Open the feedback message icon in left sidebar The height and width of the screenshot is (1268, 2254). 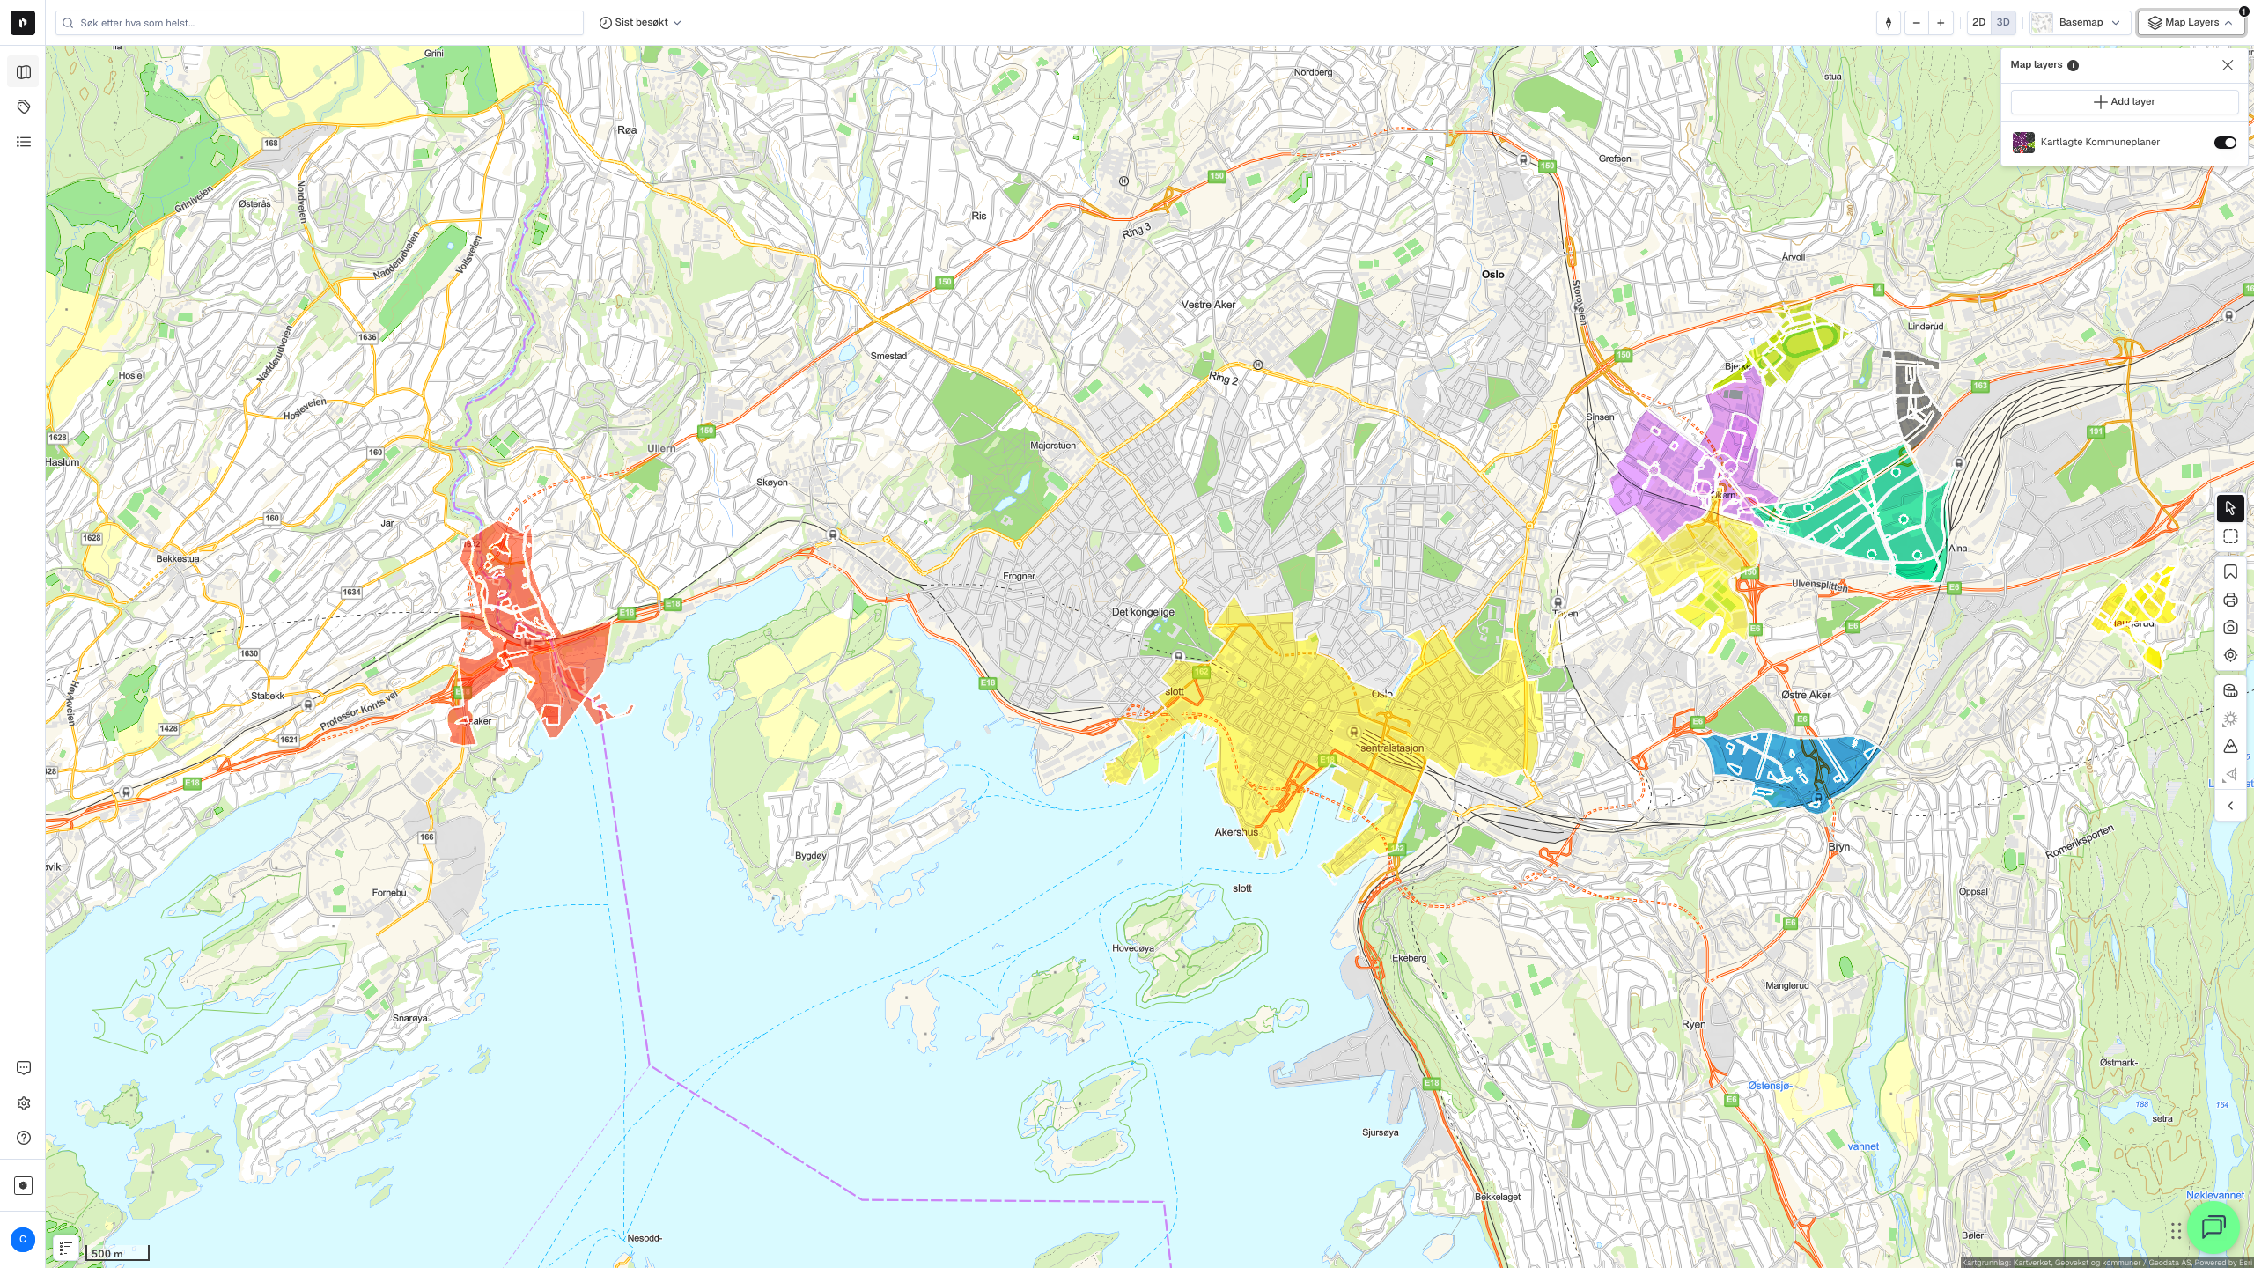coord(24,1068)
